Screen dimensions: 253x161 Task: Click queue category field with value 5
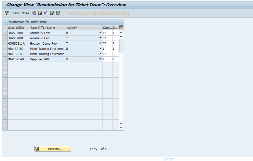pos(115,38)
